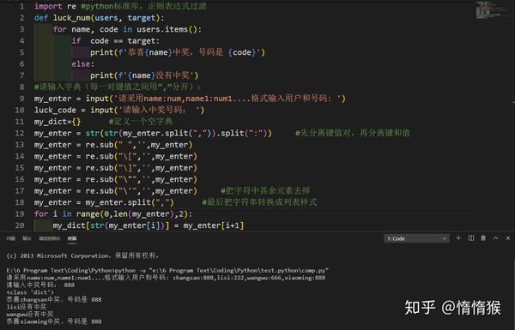Click the '恭喜zhangsan中奖' terminal output line
This screenshot has height=330, width=515.
[54, 299]
